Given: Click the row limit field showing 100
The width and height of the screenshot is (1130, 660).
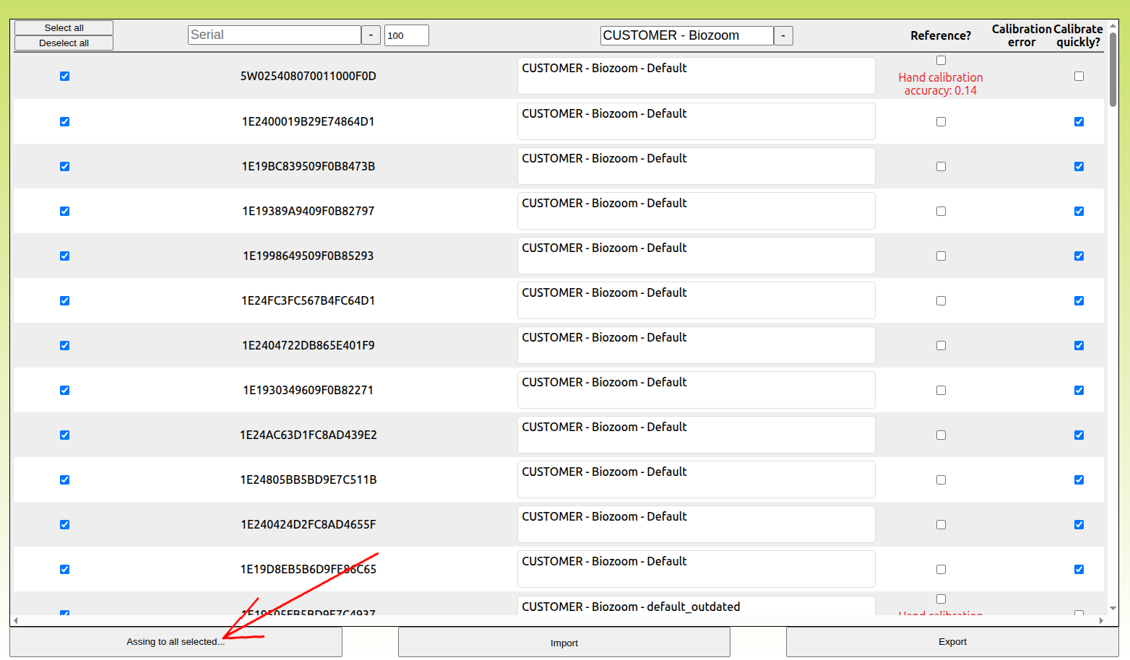Looking at the screenshot, I should coord(406,35).
